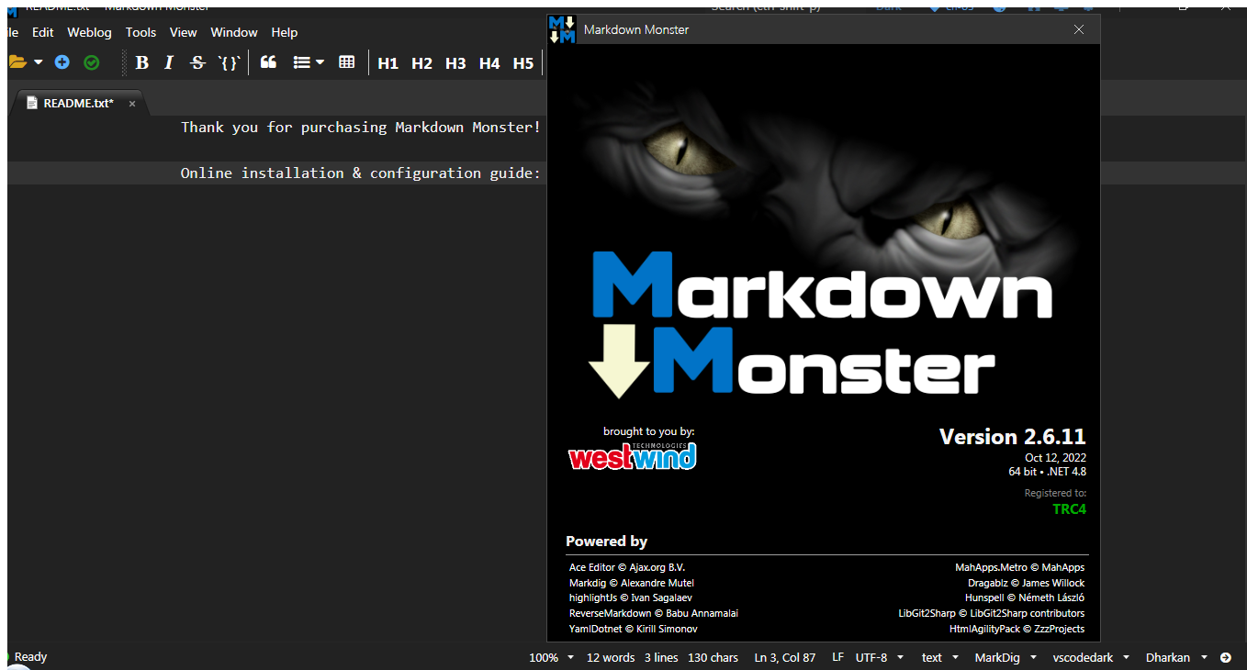Click the Markdig credit line
This screenshot has height=670, width=1247.
click(x=631, y=583)
